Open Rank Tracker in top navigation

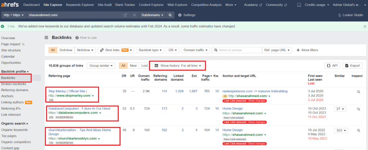pos(125,5)
